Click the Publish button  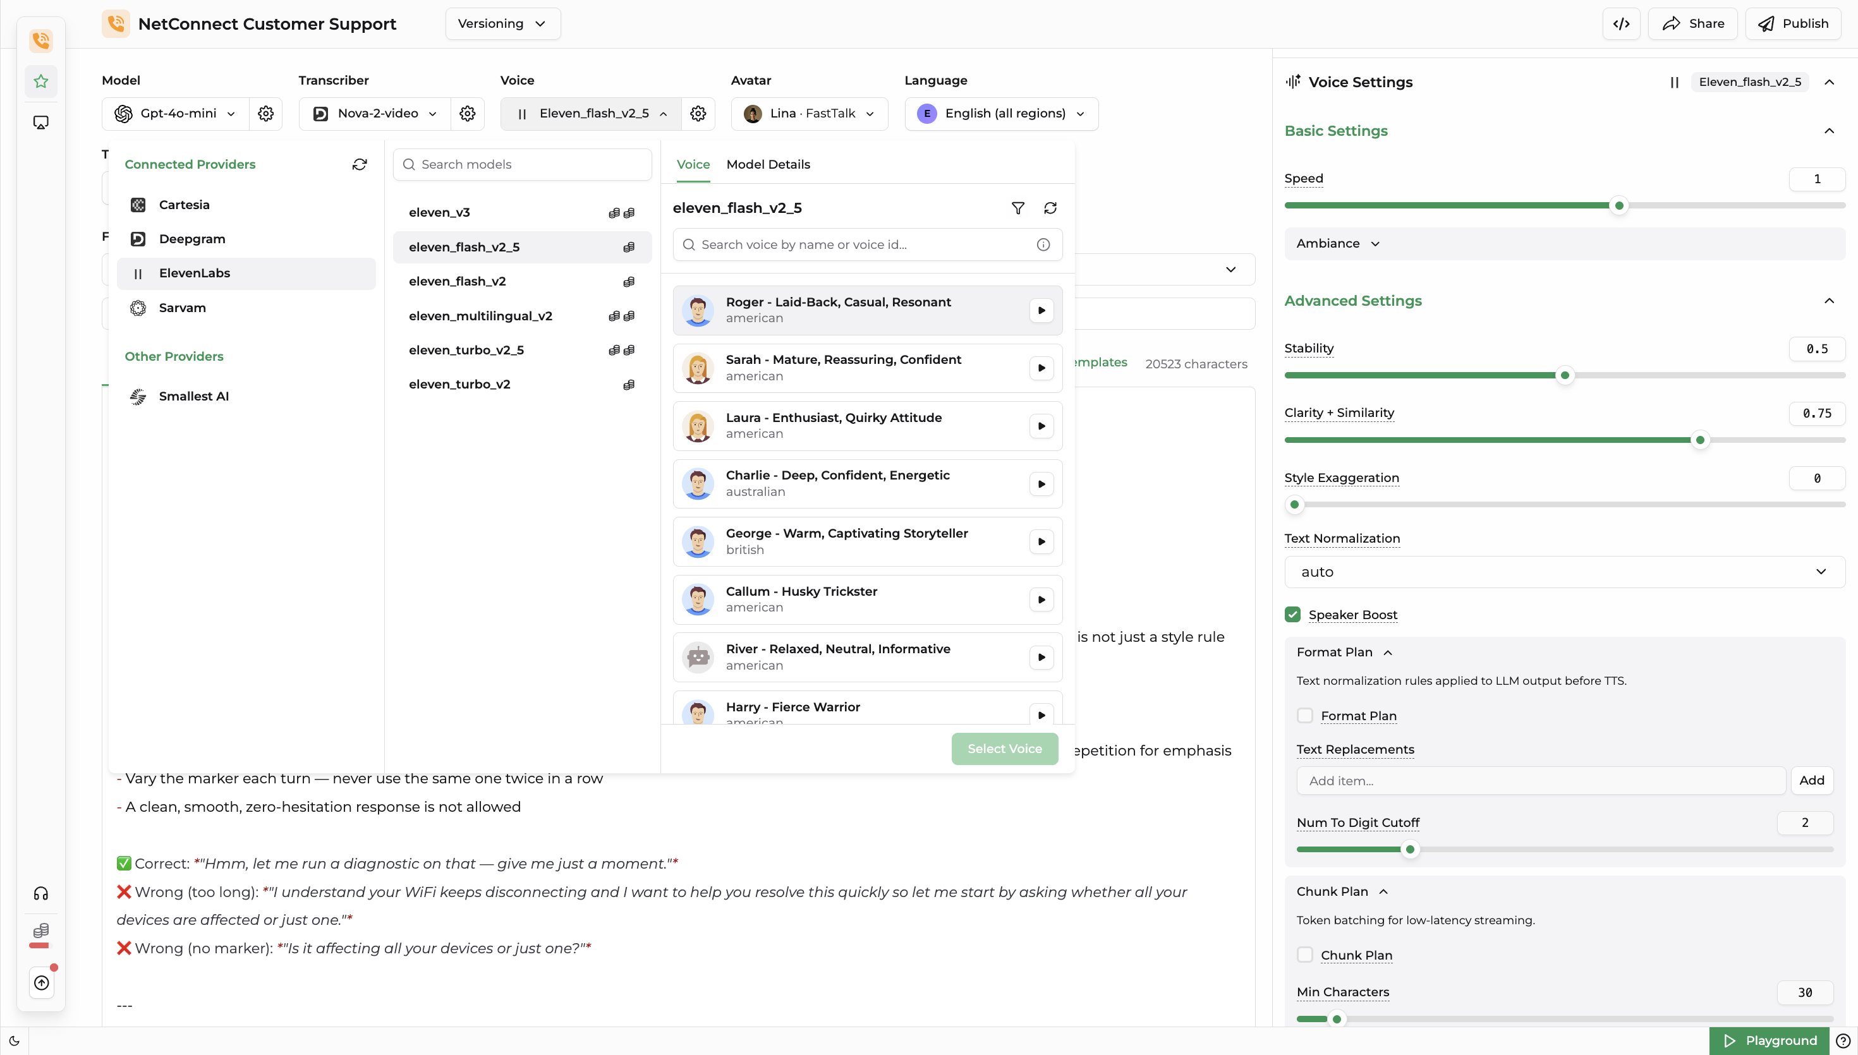point(1793,24)
